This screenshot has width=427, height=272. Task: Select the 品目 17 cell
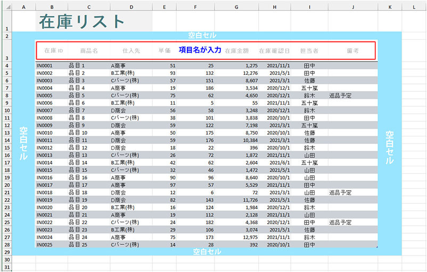pyautogui.click(x=89, y=185)
